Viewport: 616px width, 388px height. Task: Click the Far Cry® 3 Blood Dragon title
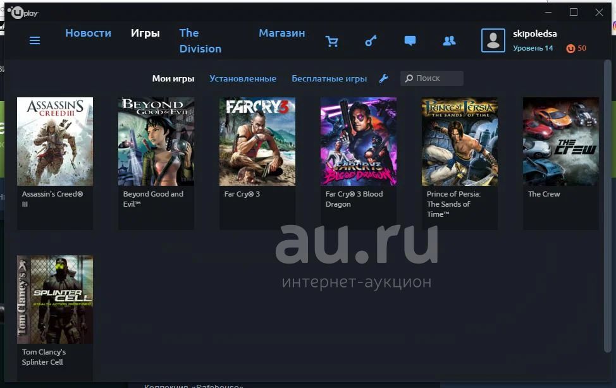click(354, 199)
